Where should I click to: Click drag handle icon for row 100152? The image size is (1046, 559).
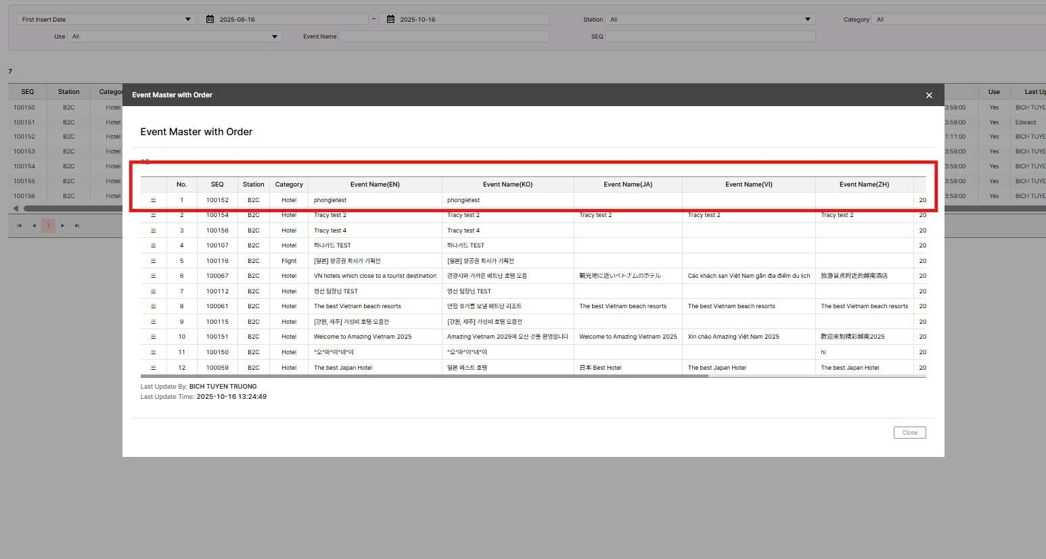[153, 200]
